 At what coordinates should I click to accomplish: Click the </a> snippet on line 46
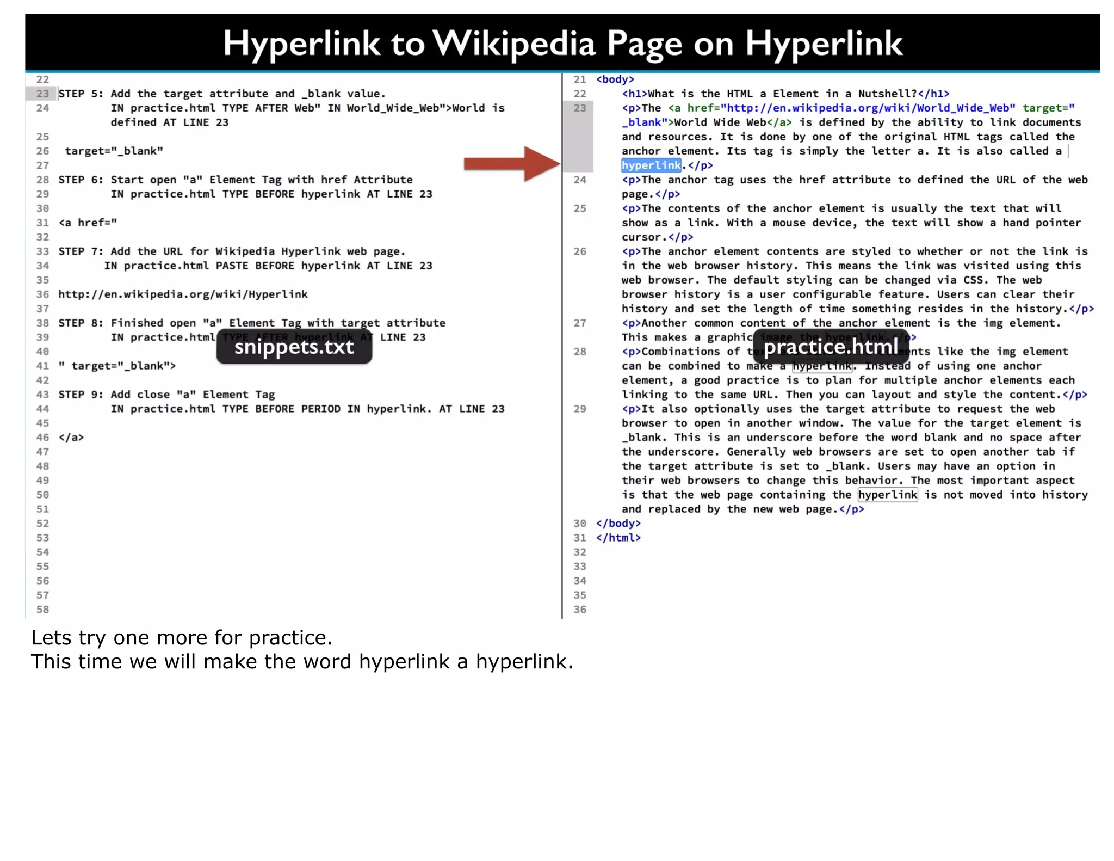pyautogui.click(x=71, y=438)
